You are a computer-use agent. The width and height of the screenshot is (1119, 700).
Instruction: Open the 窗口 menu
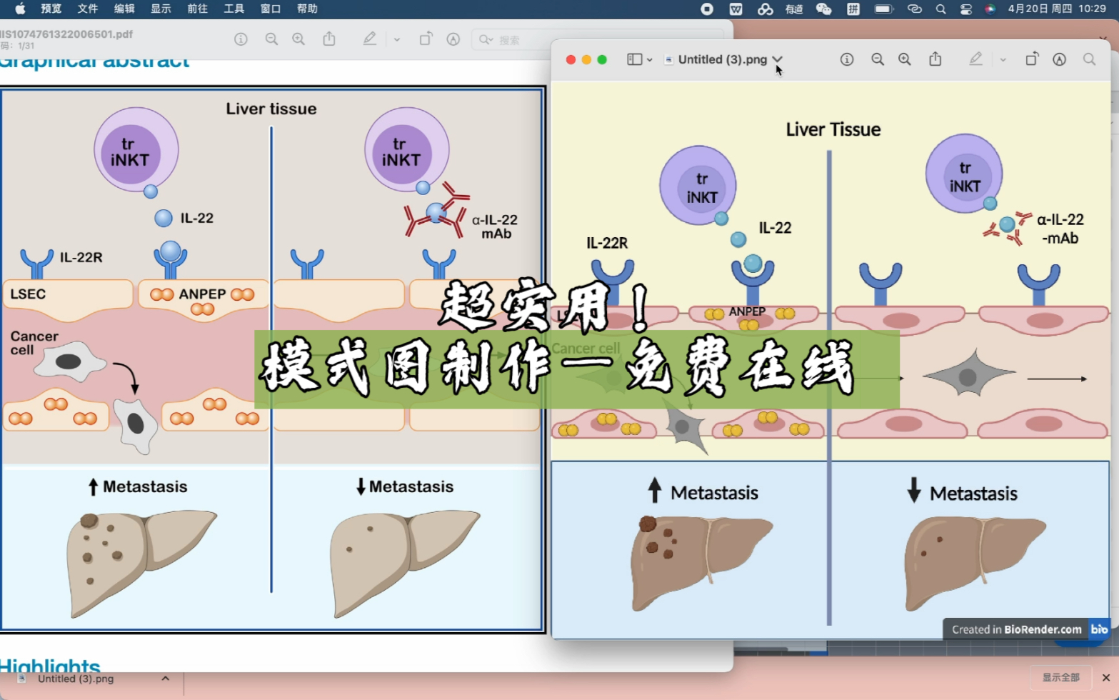[x=271, y=9]
